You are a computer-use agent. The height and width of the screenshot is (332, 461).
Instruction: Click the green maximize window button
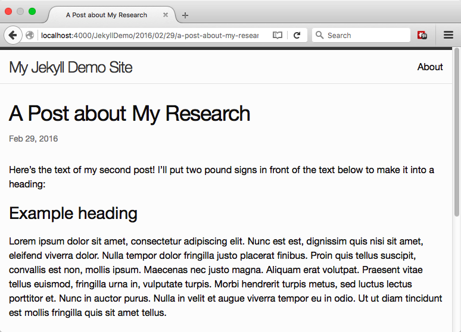(x=32, y=11)
